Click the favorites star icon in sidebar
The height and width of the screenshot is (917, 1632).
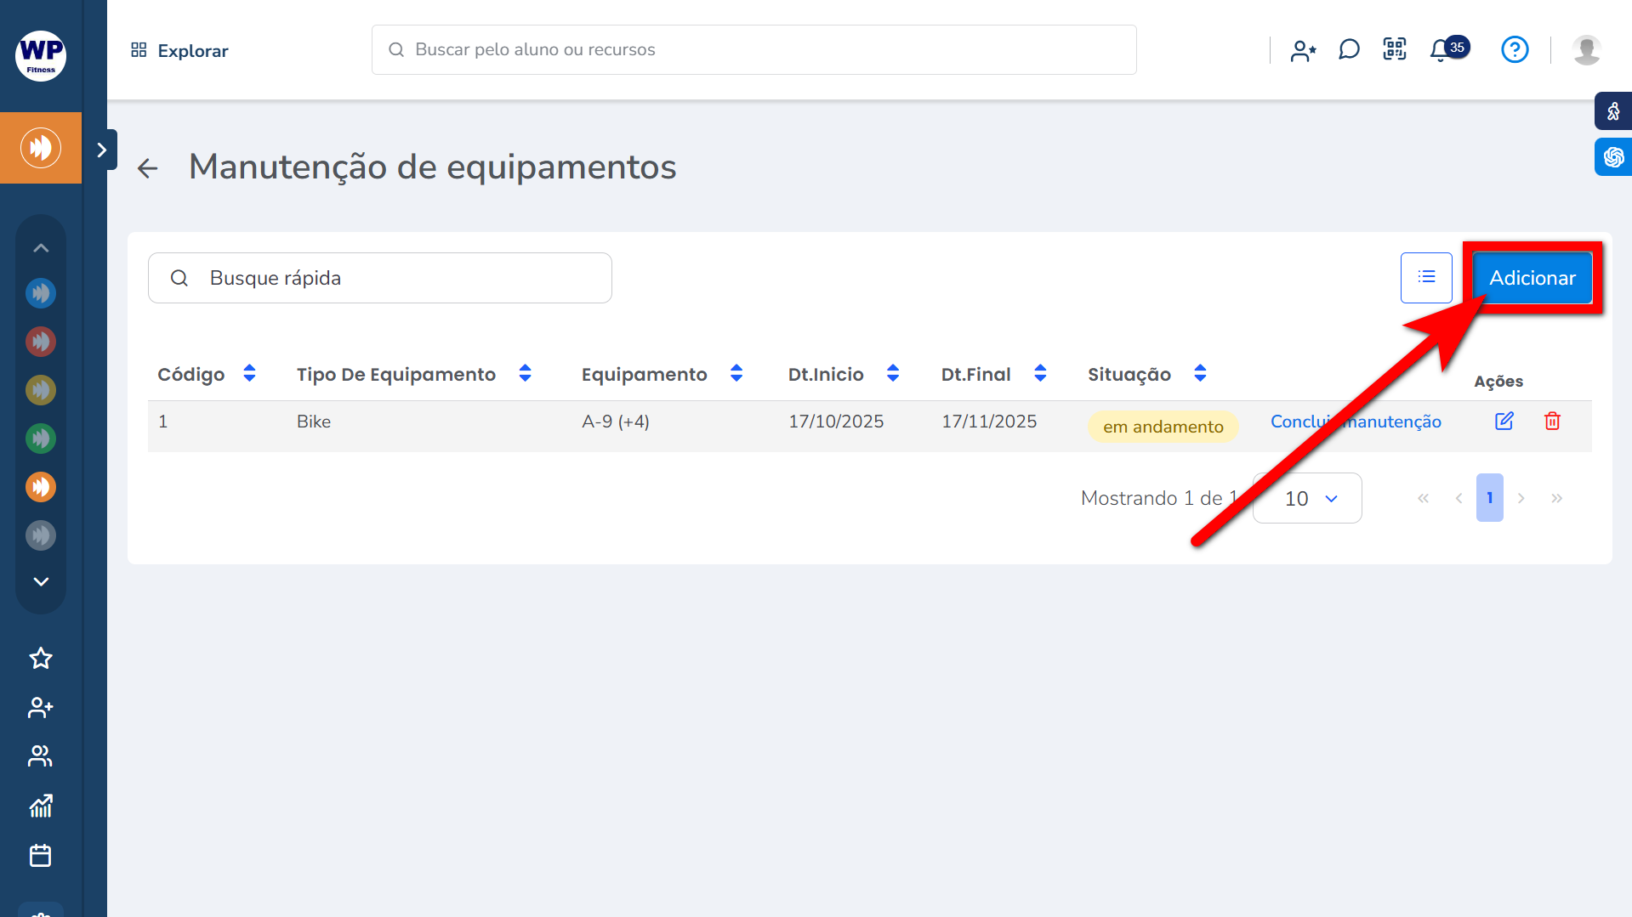(41, 659)
